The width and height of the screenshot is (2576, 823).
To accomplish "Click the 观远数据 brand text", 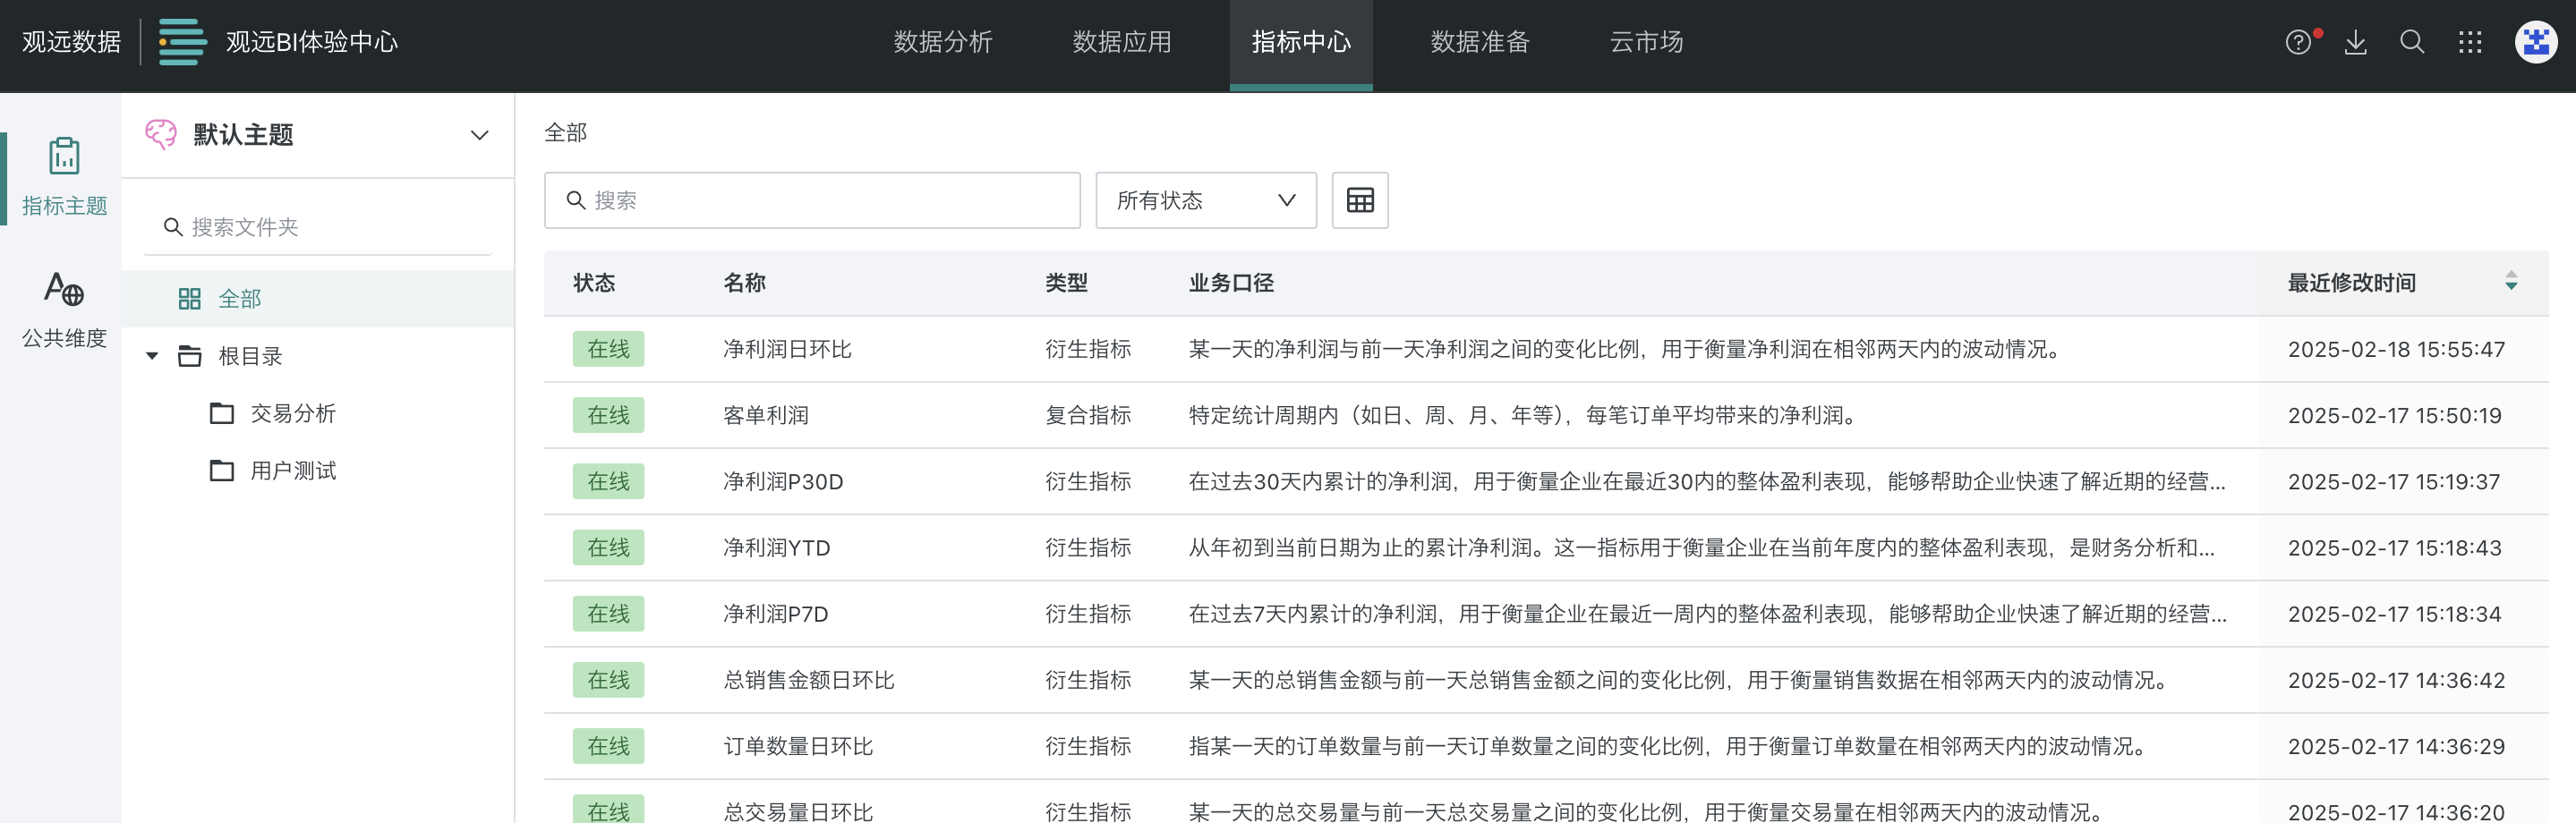I will (x=72, y=42).
